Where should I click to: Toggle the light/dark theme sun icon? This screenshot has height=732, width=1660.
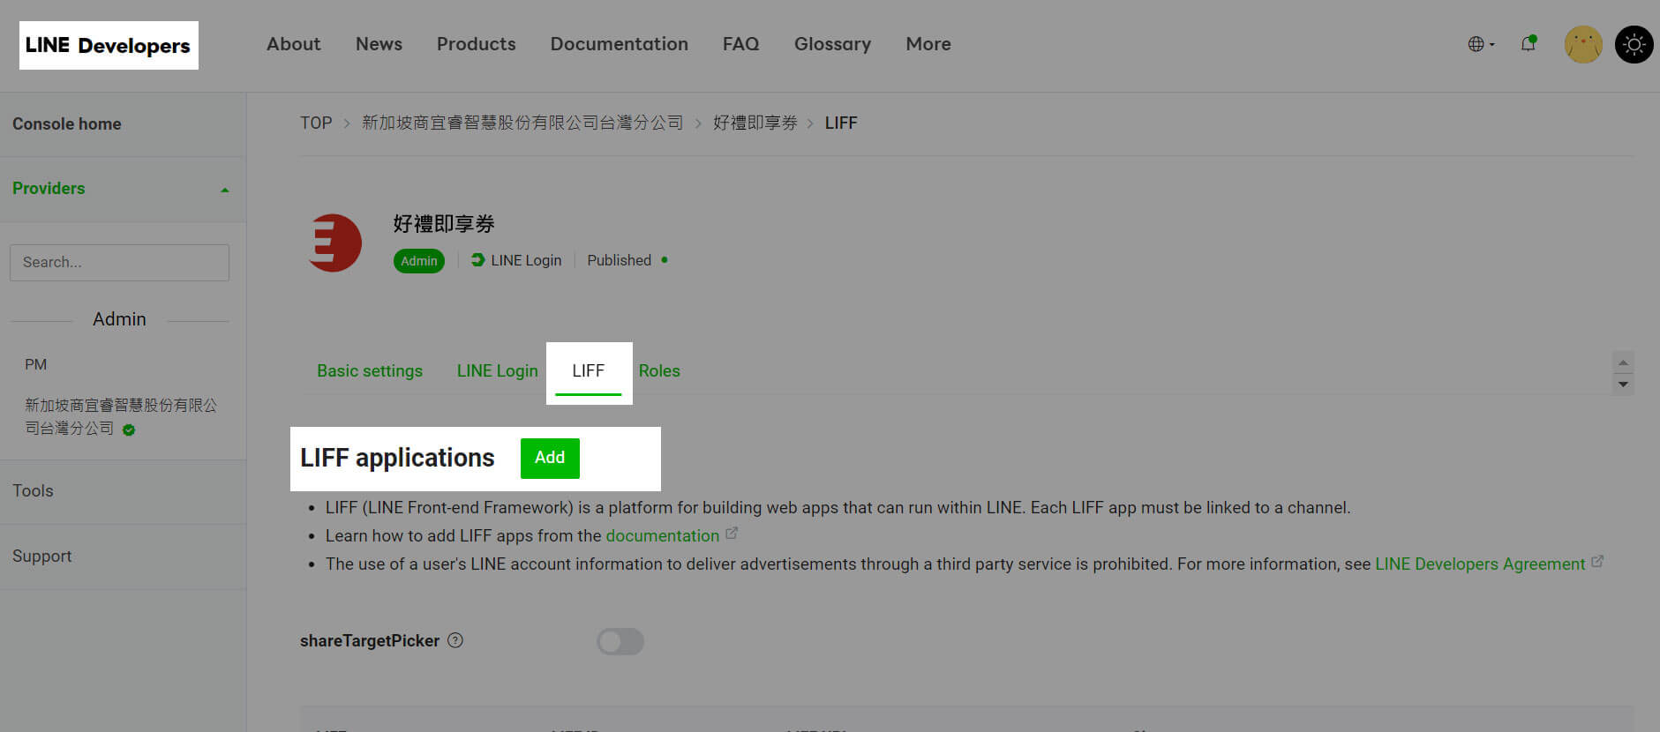[1634, 44]
